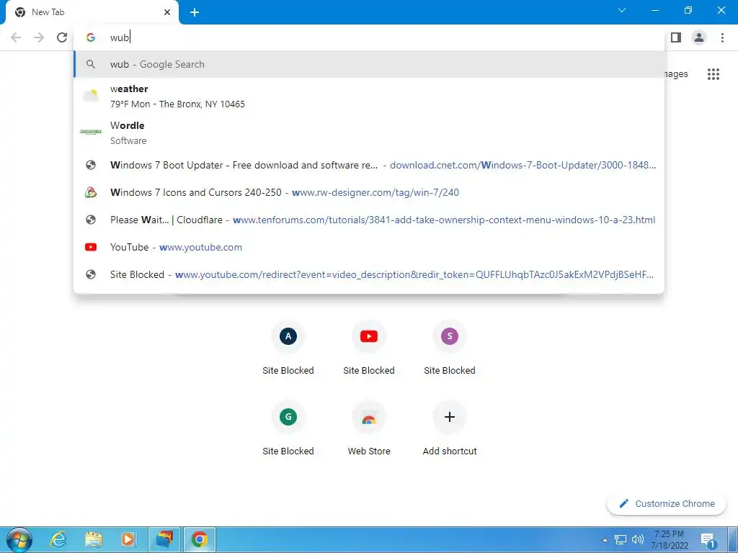Open the YouTube-icon Site Blocked shortcut
Image resolution: width=738 pixels, height=553 pixels.
tap(369, 348)
